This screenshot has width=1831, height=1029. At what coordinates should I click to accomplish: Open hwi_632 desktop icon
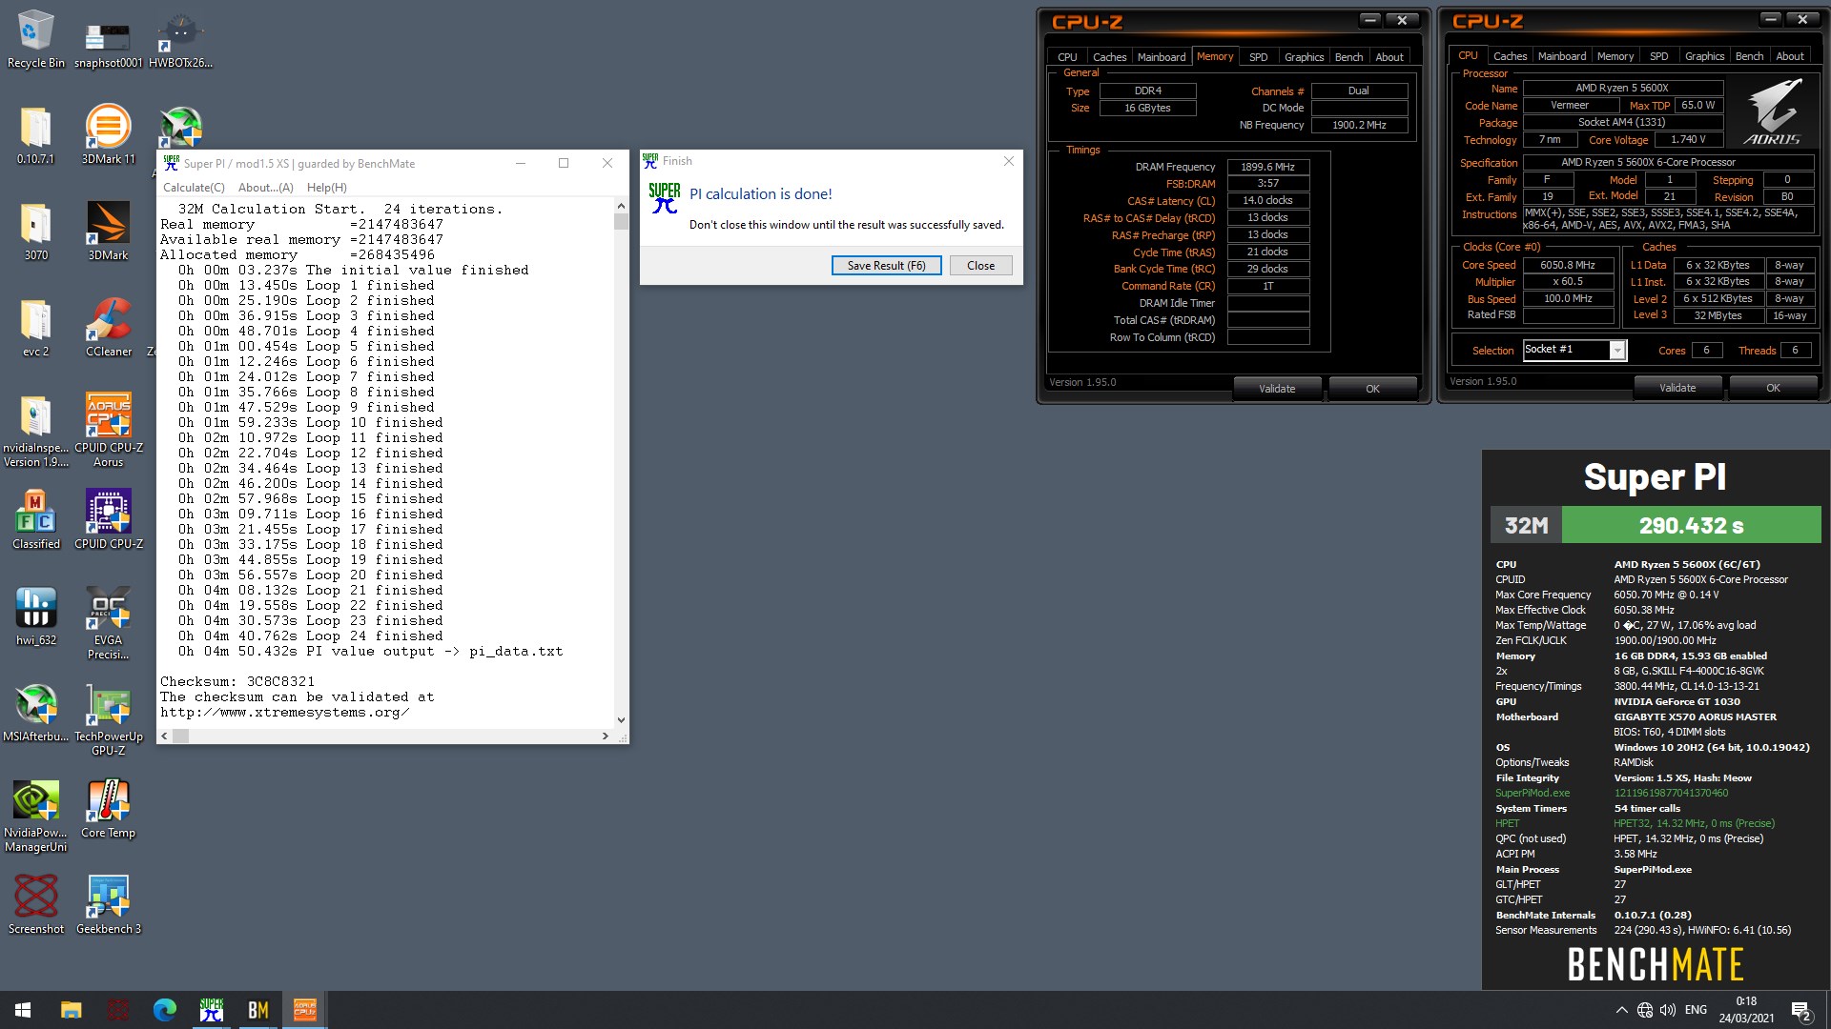coord(35,616)
